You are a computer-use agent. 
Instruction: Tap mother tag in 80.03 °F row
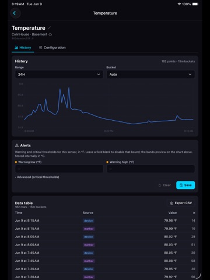(x=89, y=245)
